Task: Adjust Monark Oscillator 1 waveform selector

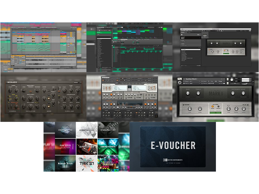Action: coord(37,90)
